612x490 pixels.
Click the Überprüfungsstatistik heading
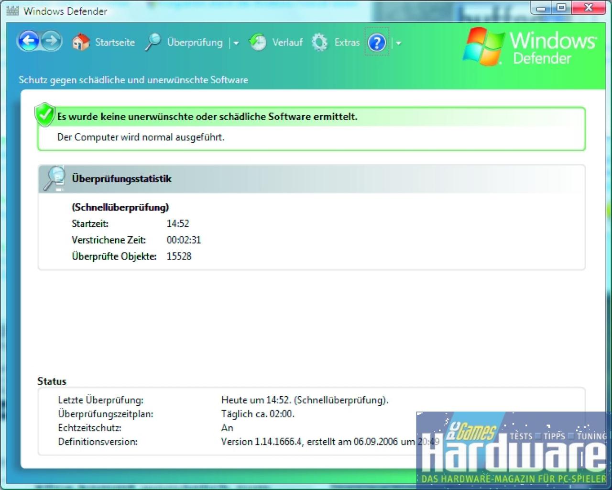pyautogui.click(x=121, y=179)
